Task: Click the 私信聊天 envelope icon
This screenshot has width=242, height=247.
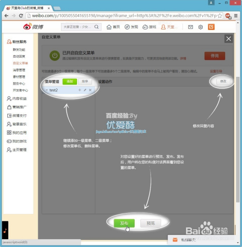Action: 175,240
